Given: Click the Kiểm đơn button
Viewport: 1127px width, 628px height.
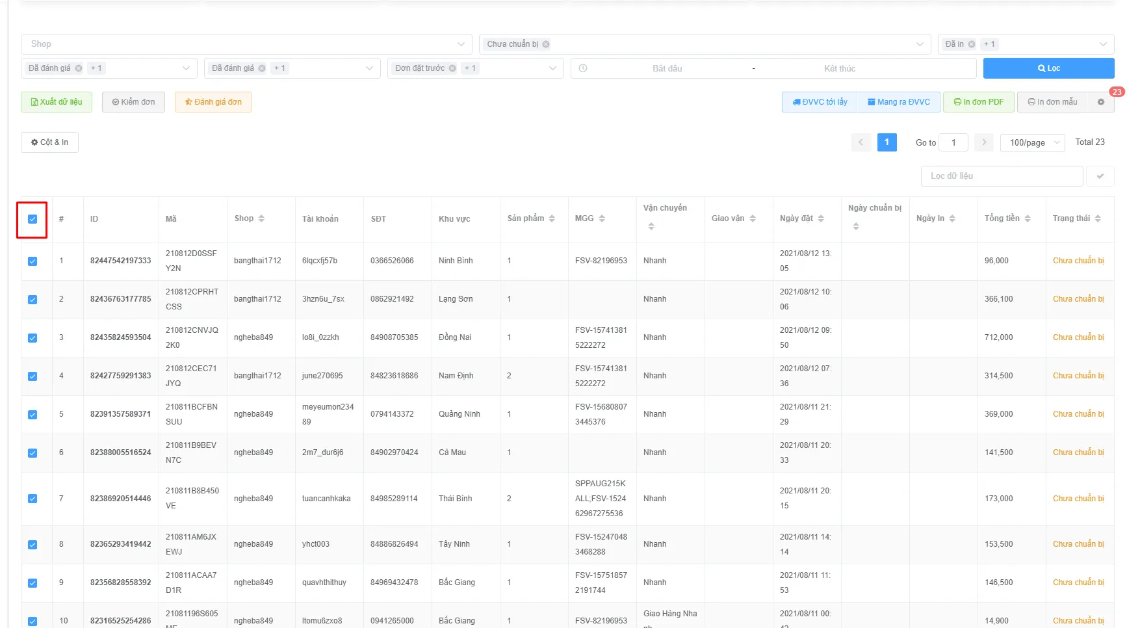Looking at the screenshot, I should tap(133, 102).
